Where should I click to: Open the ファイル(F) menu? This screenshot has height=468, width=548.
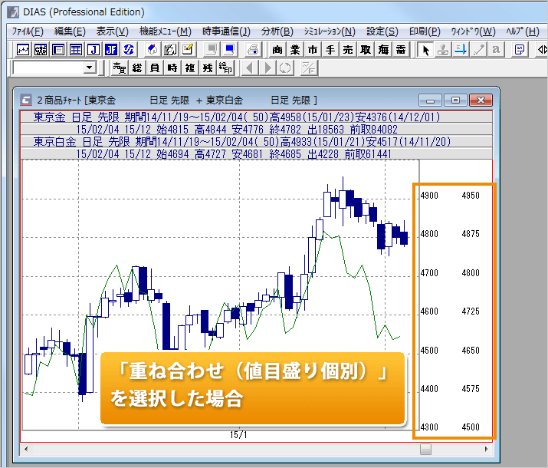click(x=28, y=31)
